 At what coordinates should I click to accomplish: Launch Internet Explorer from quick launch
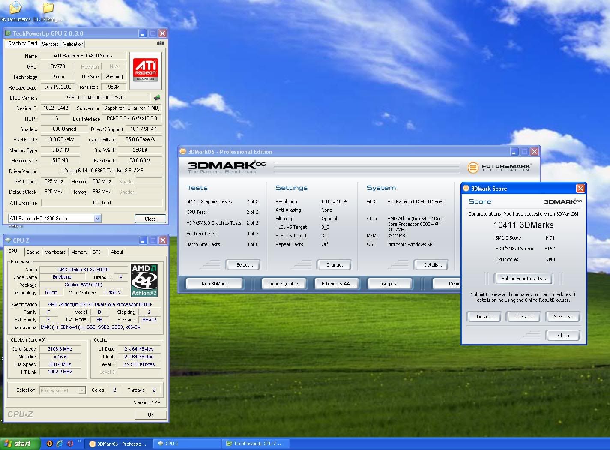pos(60,444)
